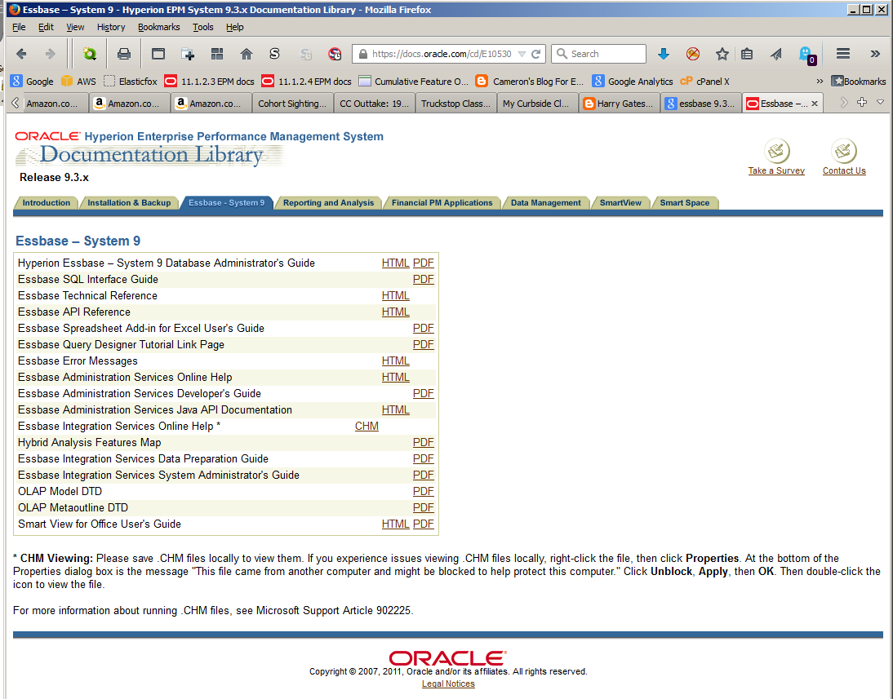Select the Data Management tab
893x699 pixels.
[545, 202]
